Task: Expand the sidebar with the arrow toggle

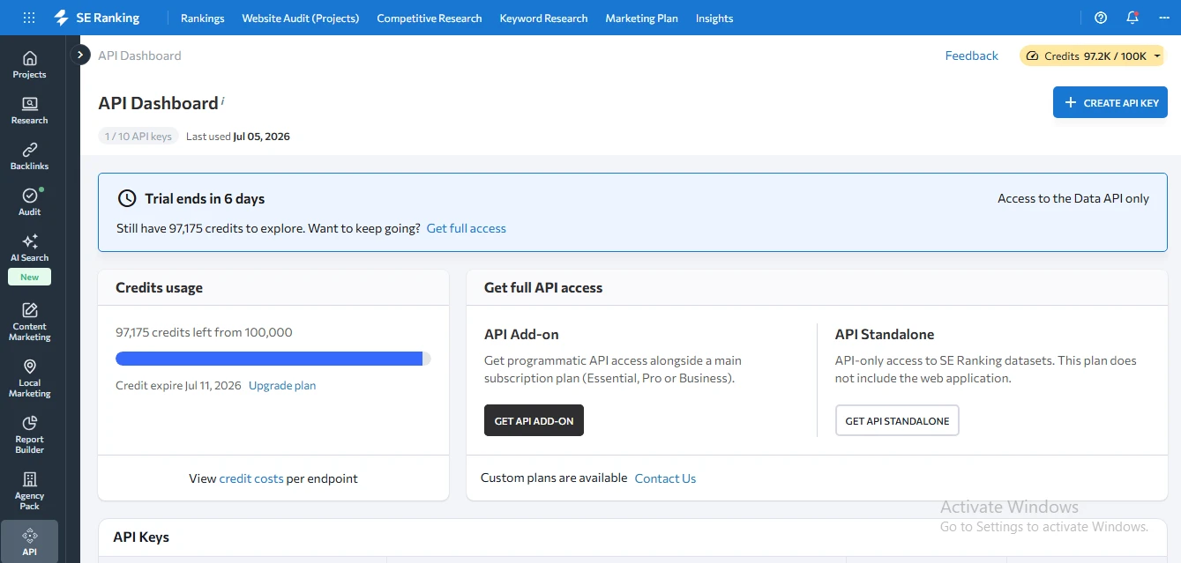Action: pyautogui.click(x=80, y=55)
